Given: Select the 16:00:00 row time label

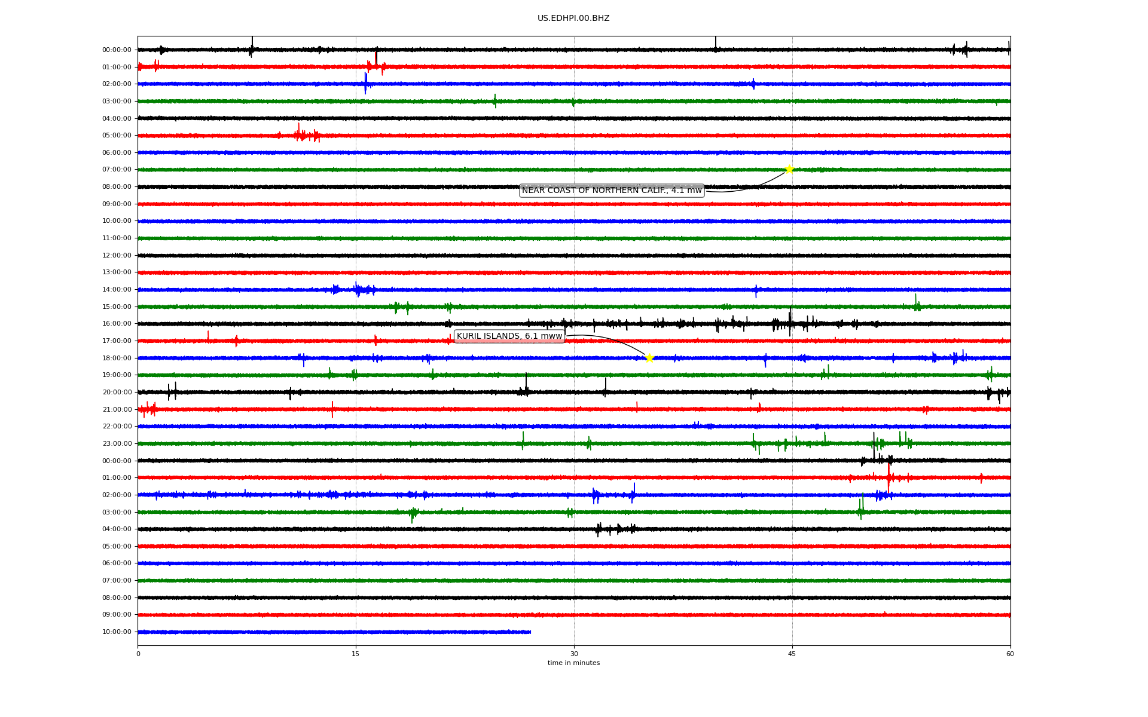Looking at the screenshot, I should 117,324.
